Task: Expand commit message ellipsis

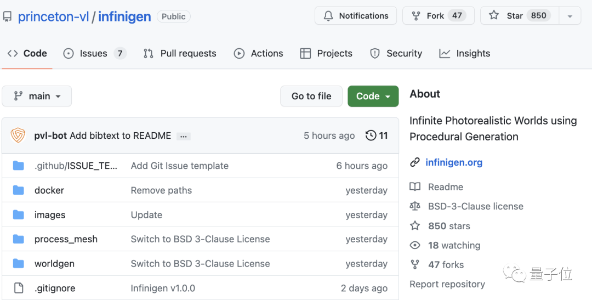Action: tap(184, 136)
